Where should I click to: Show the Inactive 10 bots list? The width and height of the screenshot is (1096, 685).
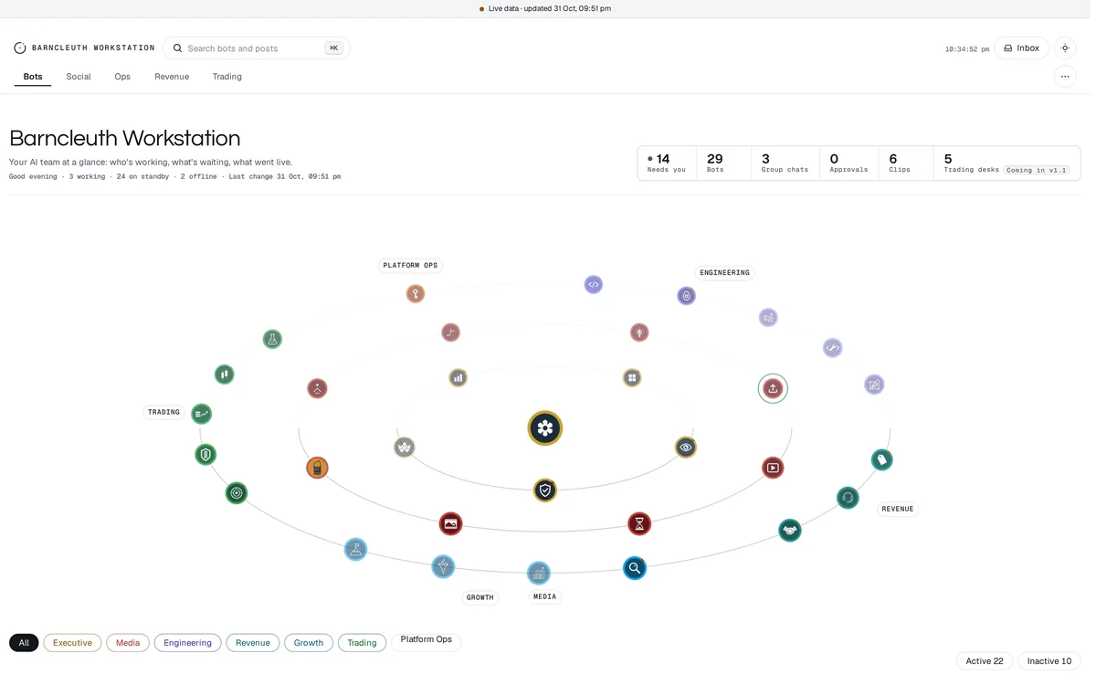pyautogui.click(x=1049, y=661)
